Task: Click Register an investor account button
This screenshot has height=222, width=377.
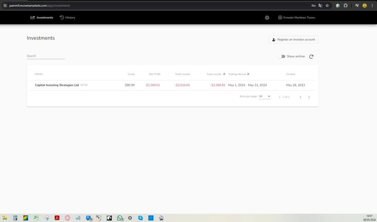Action: [293, 40]
